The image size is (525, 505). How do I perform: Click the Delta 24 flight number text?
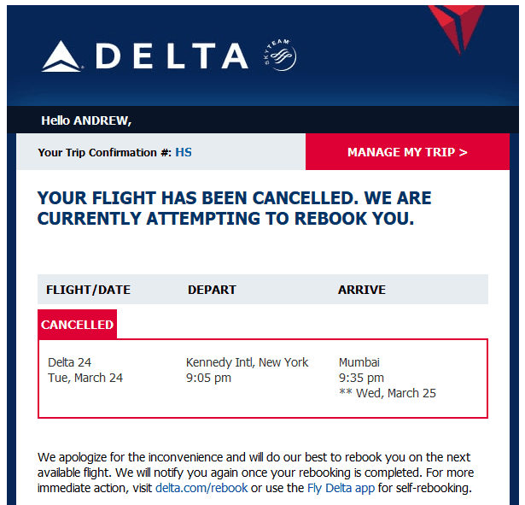click(70, 362)
